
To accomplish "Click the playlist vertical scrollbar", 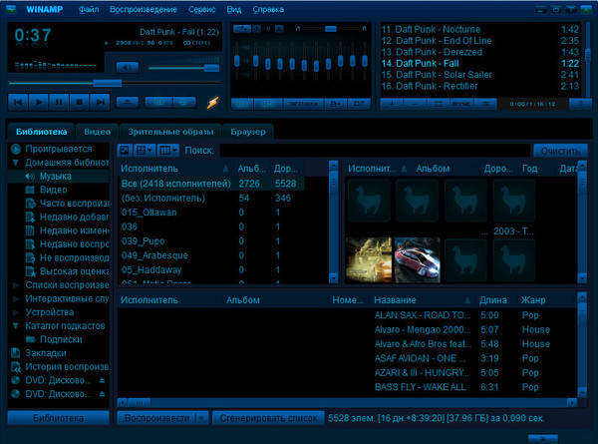I will pos(587,57).
